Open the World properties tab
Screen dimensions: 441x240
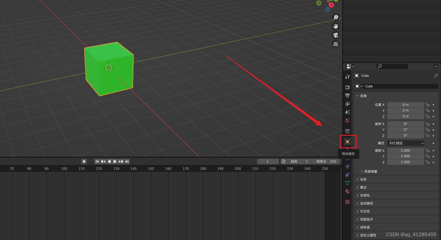point(347,120)
